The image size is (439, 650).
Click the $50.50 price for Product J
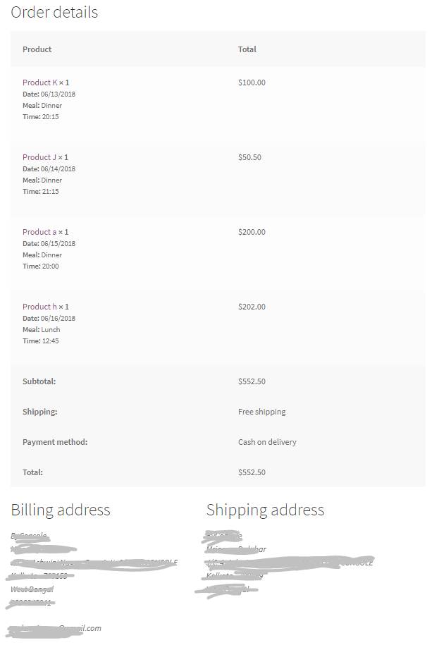click(x=249, y=157)
